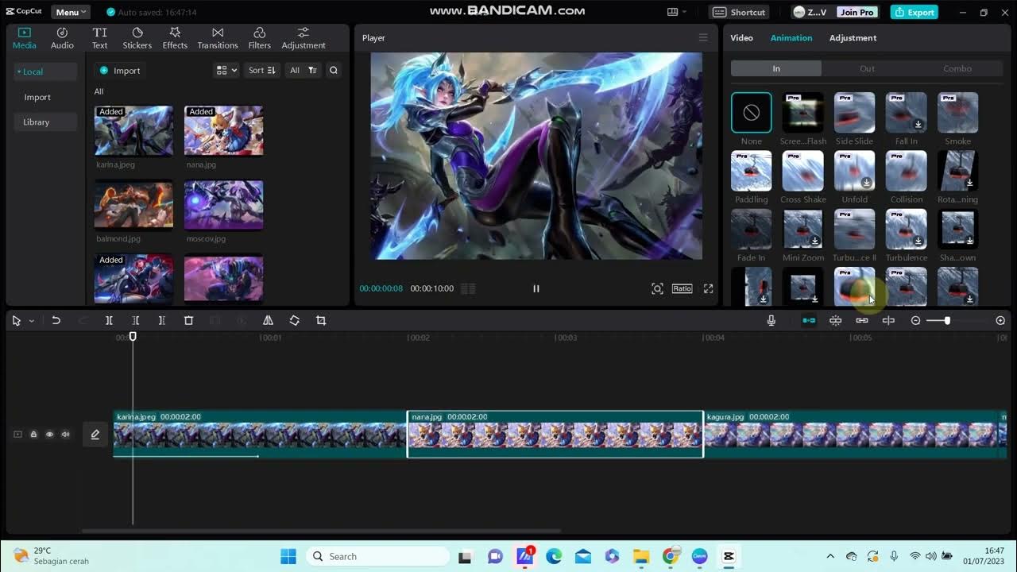This screenshot has width=1017, height=572.
Task: Open the Effects panel
Action: [175, 38]
